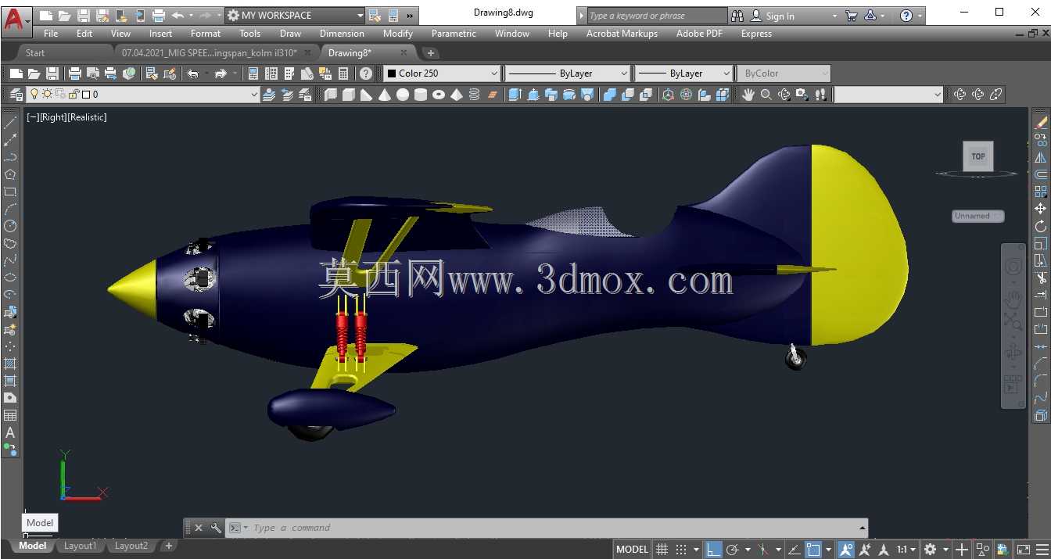Toggle snap mode in status bar
The height and width of the screenshot is (559, 1051).
[x=681, y=550]
